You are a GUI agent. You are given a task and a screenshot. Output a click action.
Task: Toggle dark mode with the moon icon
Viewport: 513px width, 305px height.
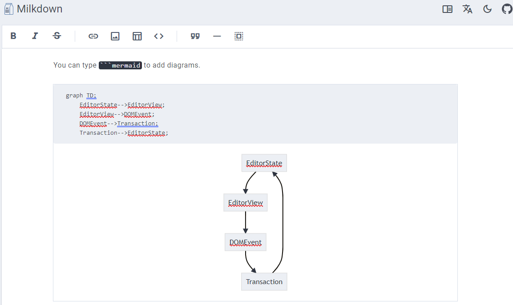click(487, 9)
